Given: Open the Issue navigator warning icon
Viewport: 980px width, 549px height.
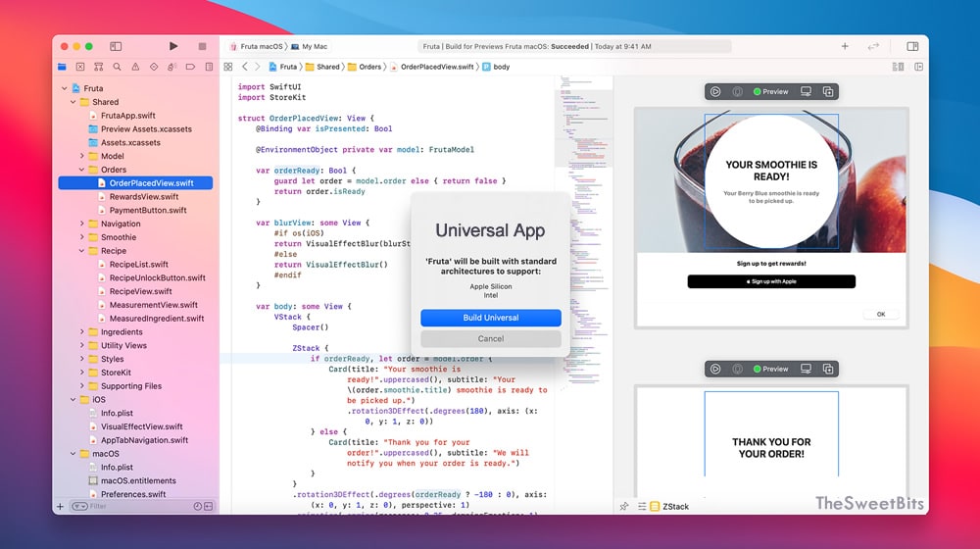Looking at the screenshot, I should [x=135, y=67].
